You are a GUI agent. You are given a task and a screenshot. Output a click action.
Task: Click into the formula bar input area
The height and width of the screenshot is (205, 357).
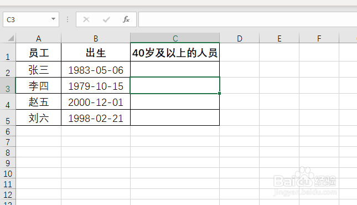[x=248, y=19]
